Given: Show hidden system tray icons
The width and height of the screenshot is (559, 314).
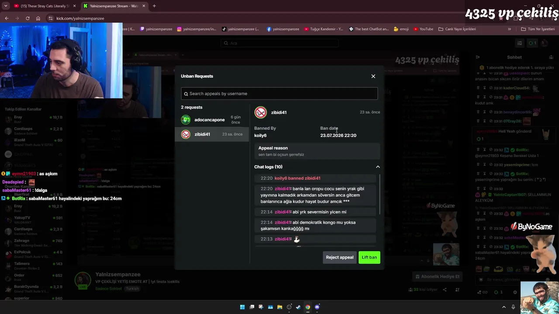Looking at the screenshot, I should click(504, 307).
